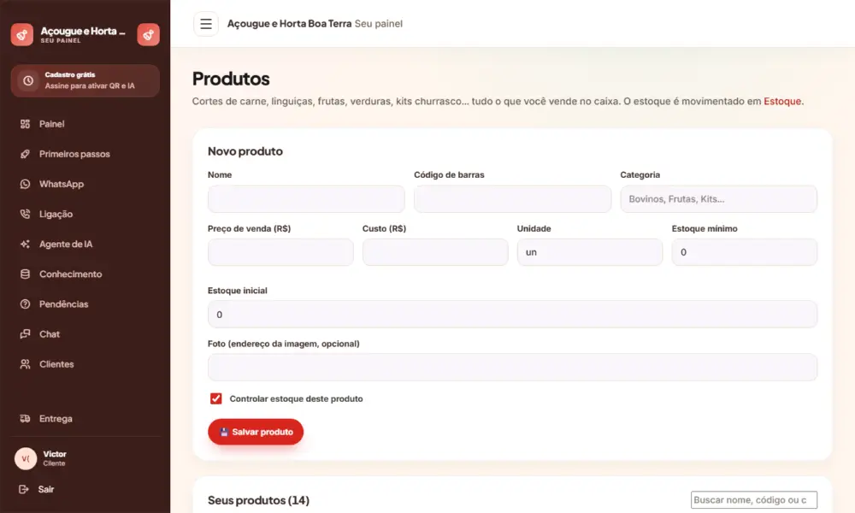The image size is (855, 513).
Task: Click the Ligação phone icon
Action: point(25,215)
